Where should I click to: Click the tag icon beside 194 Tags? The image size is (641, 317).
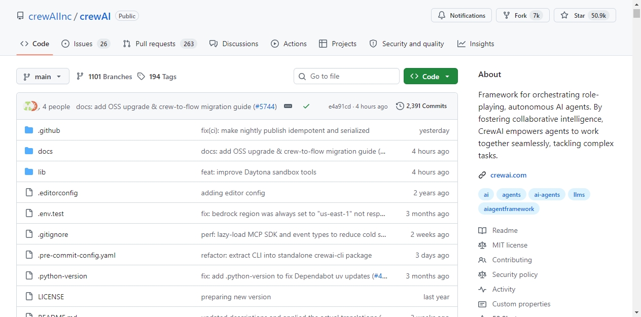(x=141, y=77)
